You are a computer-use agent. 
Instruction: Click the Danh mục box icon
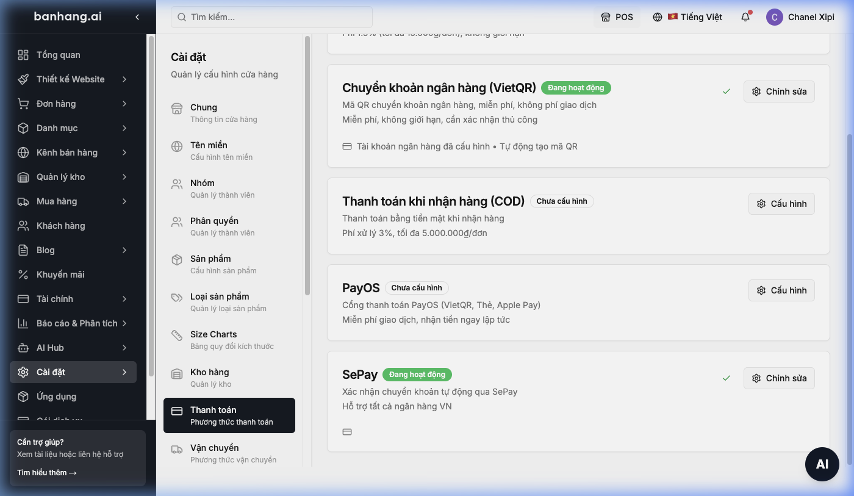[x=23, y=128]
